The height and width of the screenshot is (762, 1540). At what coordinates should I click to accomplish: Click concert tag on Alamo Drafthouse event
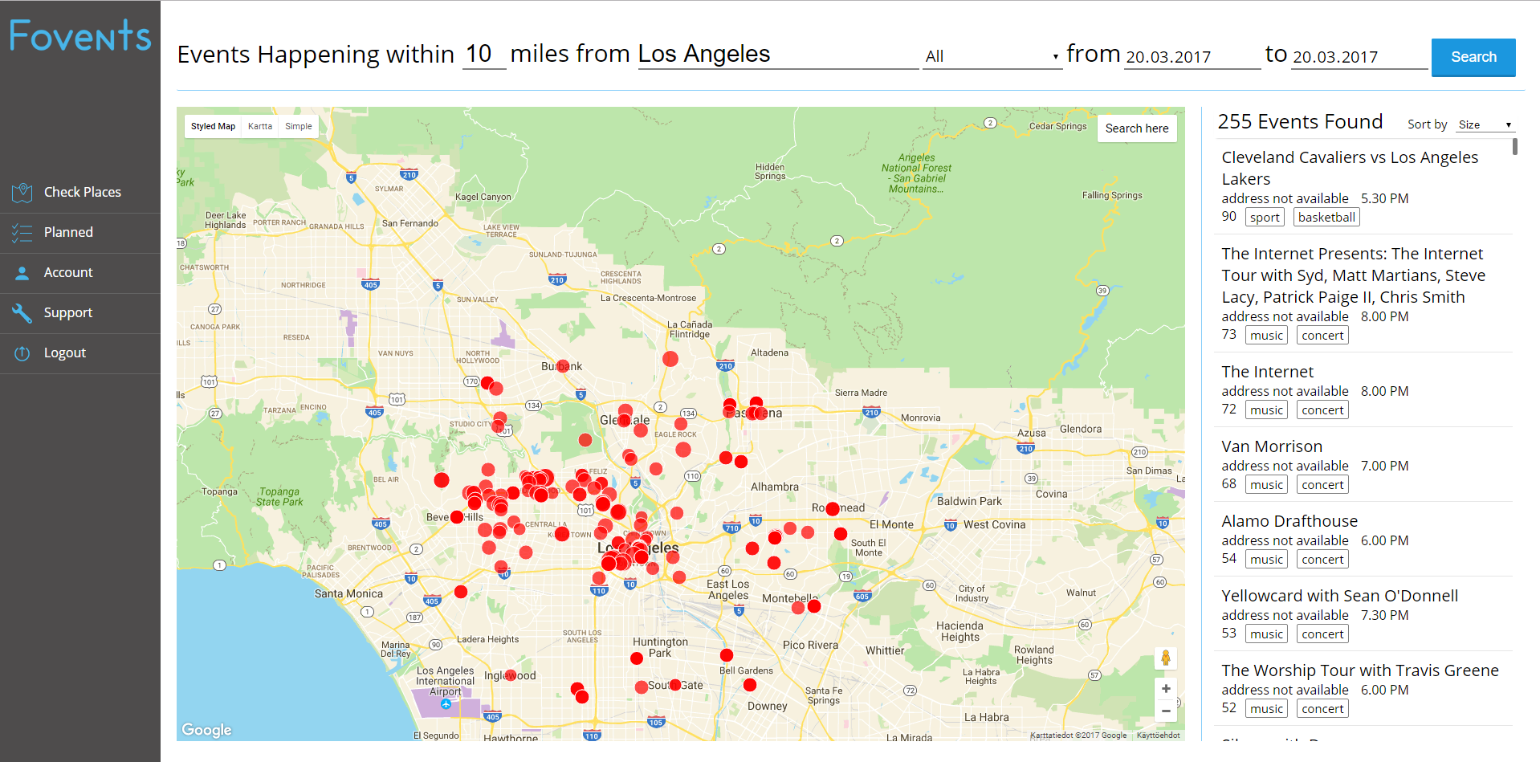[1322, 559]
